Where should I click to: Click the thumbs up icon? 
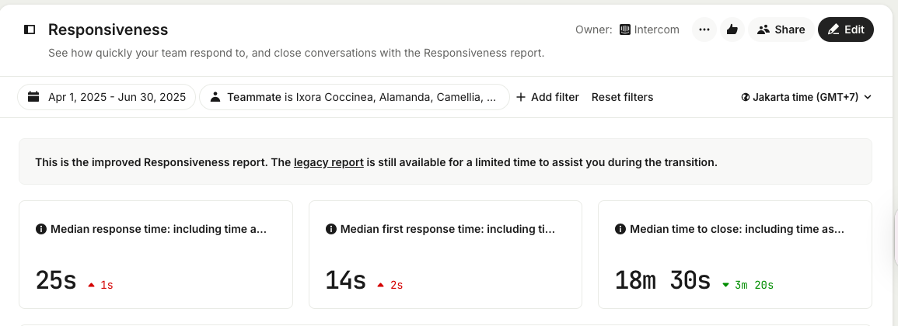(x=732, y=29)
